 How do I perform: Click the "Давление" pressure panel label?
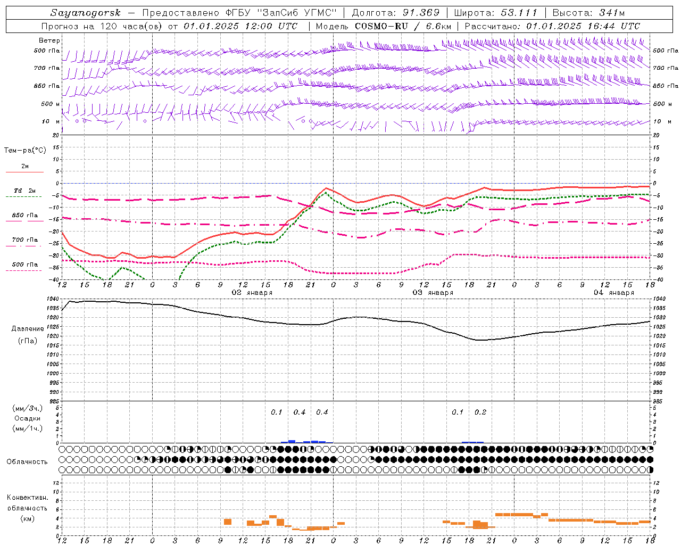click(28, 329)
